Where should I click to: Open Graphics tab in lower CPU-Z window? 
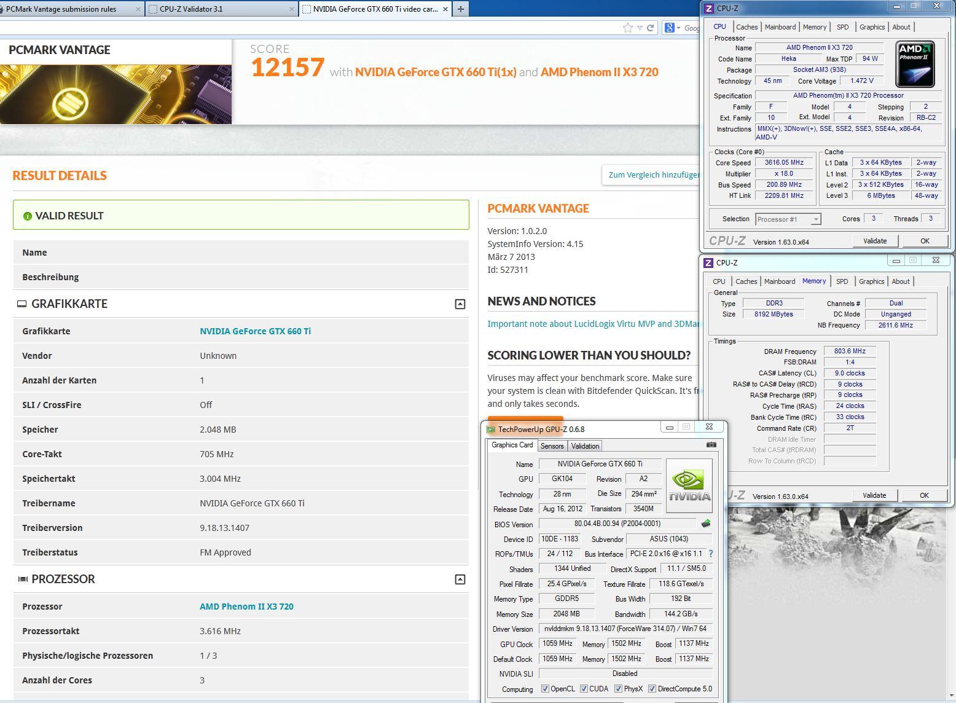click(871, 281)
